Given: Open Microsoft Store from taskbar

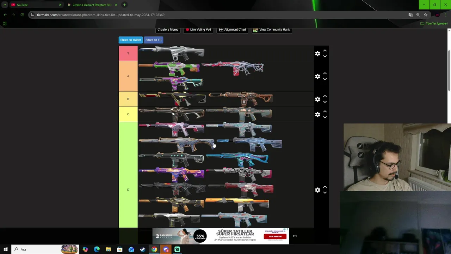Looking at the screenshot, I should (119, 249).
